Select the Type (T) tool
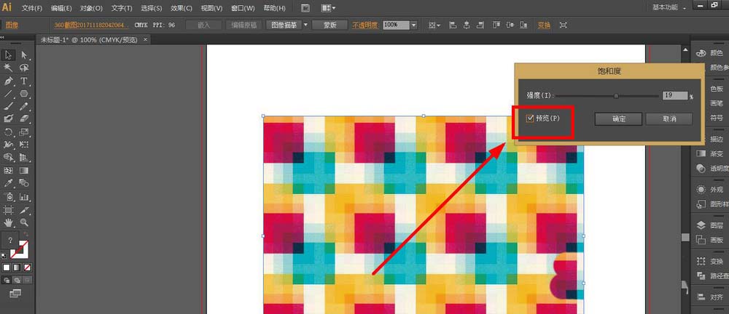 tap(24, 81)
